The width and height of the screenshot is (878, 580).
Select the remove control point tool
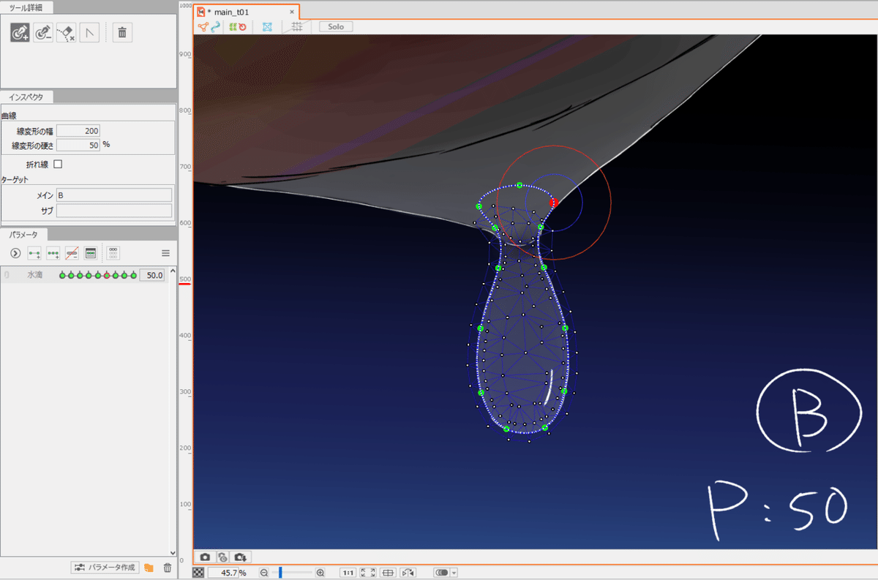(43, 32)
